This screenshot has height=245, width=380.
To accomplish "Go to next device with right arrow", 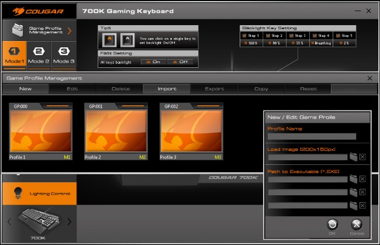I will (70, 222).
